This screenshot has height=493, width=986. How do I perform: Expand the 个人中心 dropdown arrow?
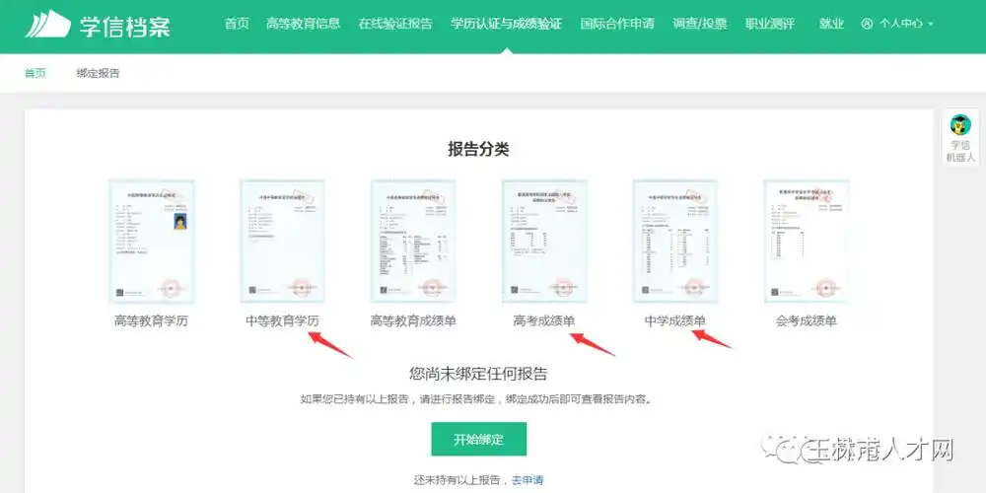pos(931,25)
